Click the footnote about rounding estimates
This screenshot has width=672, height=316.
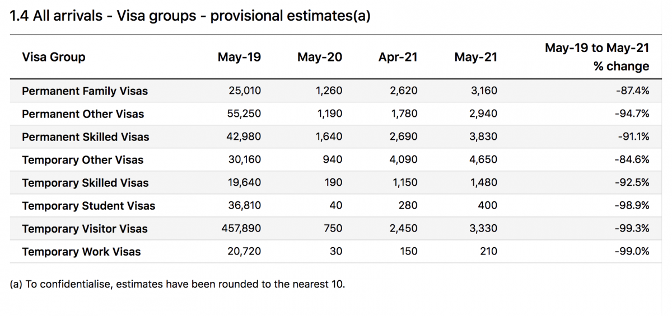tap(178, 284)
